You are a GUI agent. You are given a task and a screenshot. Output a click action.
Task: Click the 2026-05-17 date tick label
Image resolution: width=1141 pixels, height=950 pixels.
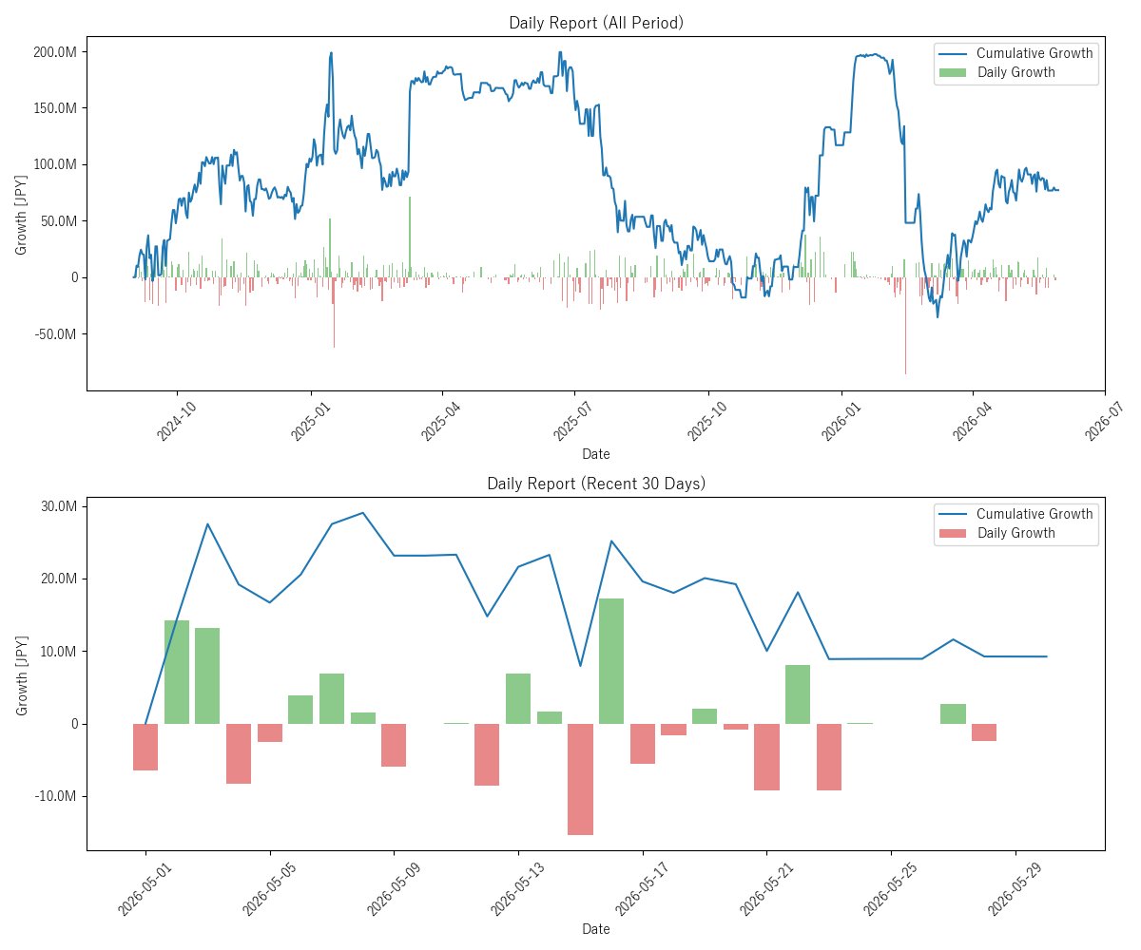(642, 887)
